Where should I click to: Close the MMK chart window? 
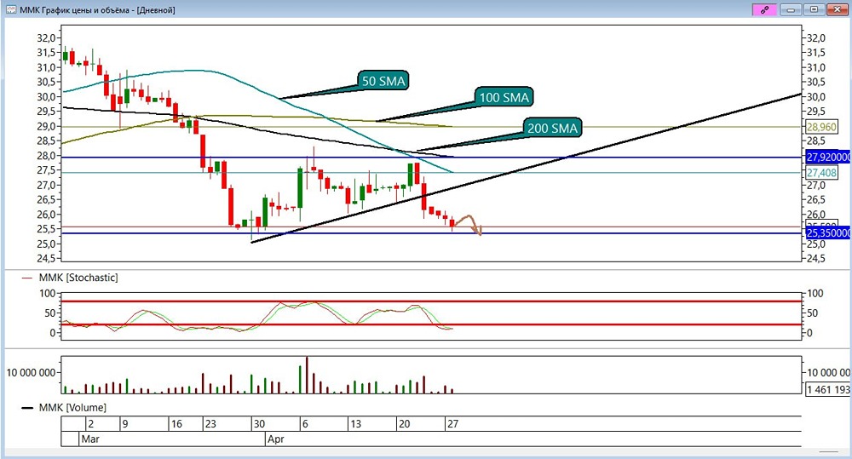(837, 9)
